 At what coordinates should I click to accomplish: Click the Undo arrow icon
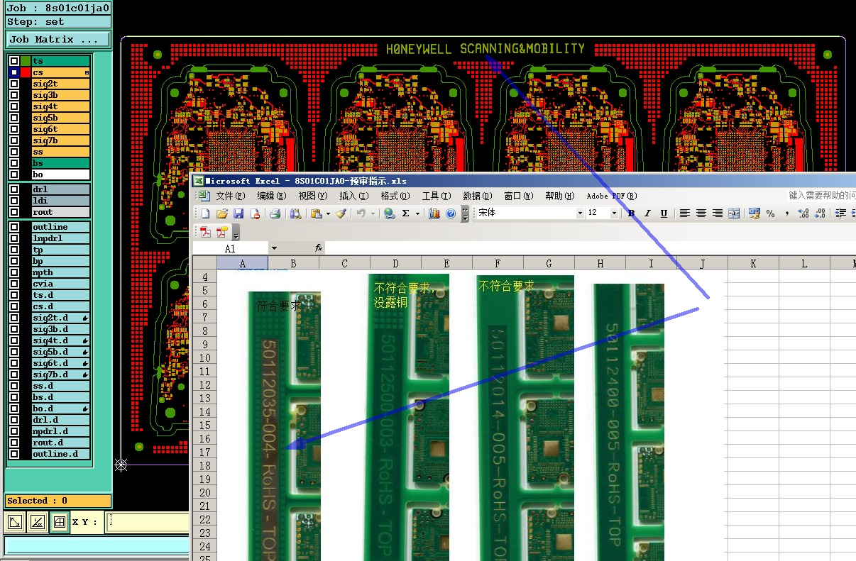click(x=361, y=213)
